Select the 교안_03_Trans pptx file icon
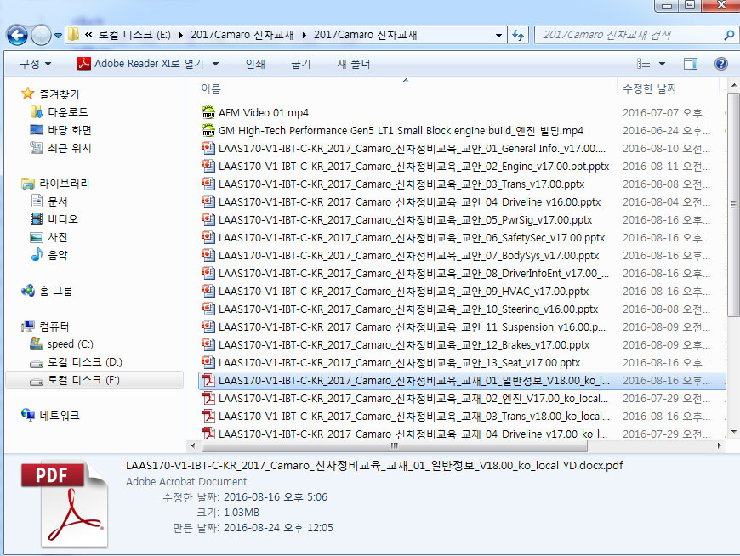Screen dimensions: 740x556 click(x=208, y=184)
